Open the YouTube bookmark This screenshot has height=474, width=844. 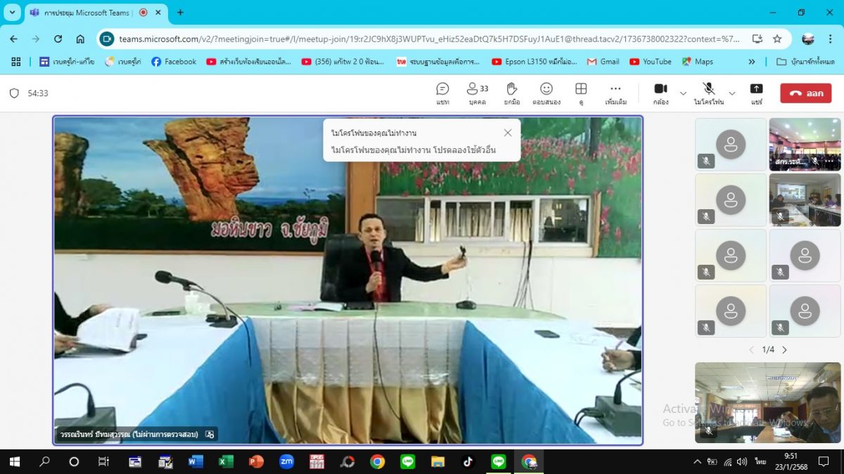(x=651, y=62)
